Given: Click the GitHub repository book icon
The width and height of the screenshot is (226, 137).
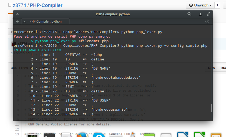Looking at the screenshot, I should click(10, 5).
